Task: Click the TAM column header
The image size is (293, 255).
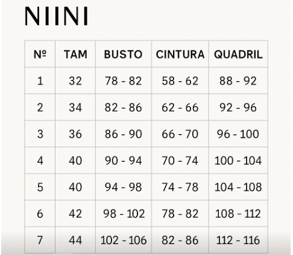Action: (75, 54)
